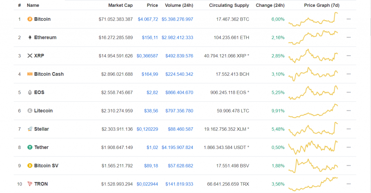Click Tether volume $4.195.907.824
Viewport: 371px width, 193px height.
coord(178,148)
